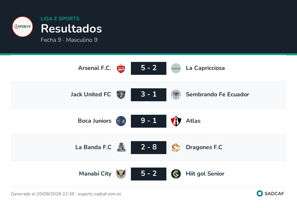Viewport: 297px width, 208px height.
Task: Select the 5 - 2 Arsenal score box
Action: [x=149, y=68]
